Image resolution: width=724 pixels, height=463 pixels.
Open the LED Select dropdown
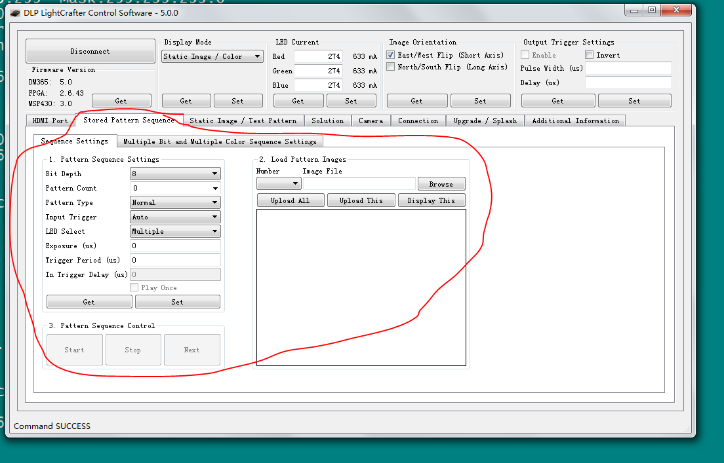click(x=176, y=231)
